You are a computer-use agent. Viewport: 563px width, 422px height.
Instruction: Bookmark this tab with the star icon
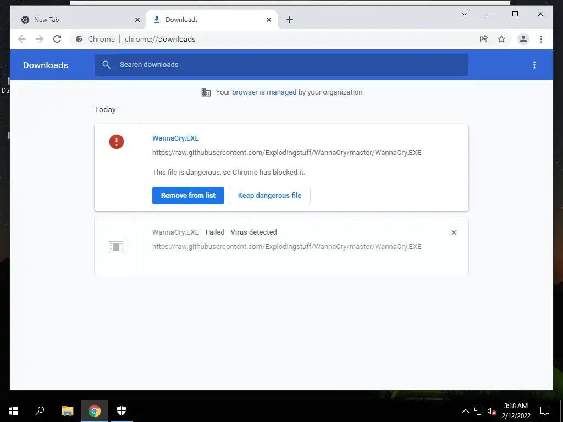pyautogui.click(x=501, y=39)
